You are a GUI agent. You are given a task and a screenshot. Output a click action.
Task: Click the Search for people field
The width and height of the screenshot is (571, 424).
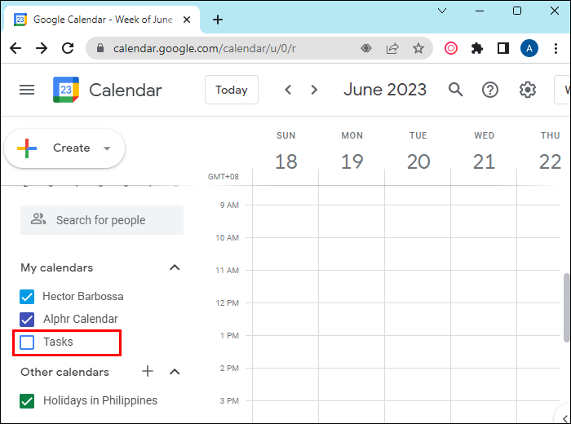[x=102, y=220]
